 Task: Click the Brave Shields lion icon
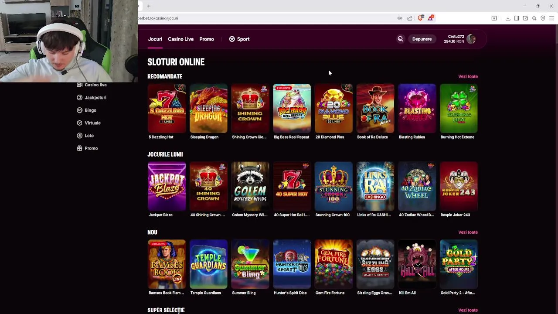coord(420,18)
